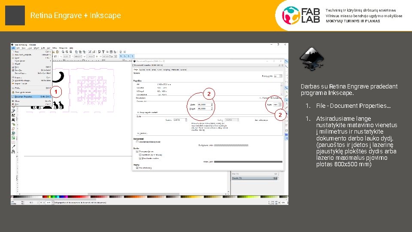Click the Scale x input field
Image resolution: width=412 pixels, height=232 pixels.
179,120
